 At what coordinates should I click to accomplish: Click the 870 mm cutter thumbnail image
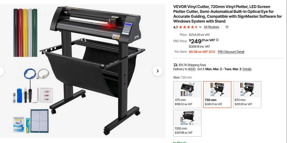[247, 89]
